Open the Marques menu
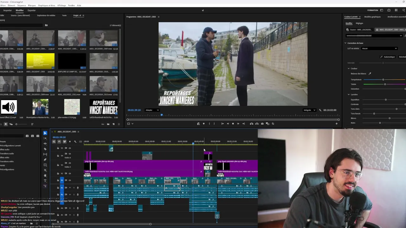 (32, 5)
